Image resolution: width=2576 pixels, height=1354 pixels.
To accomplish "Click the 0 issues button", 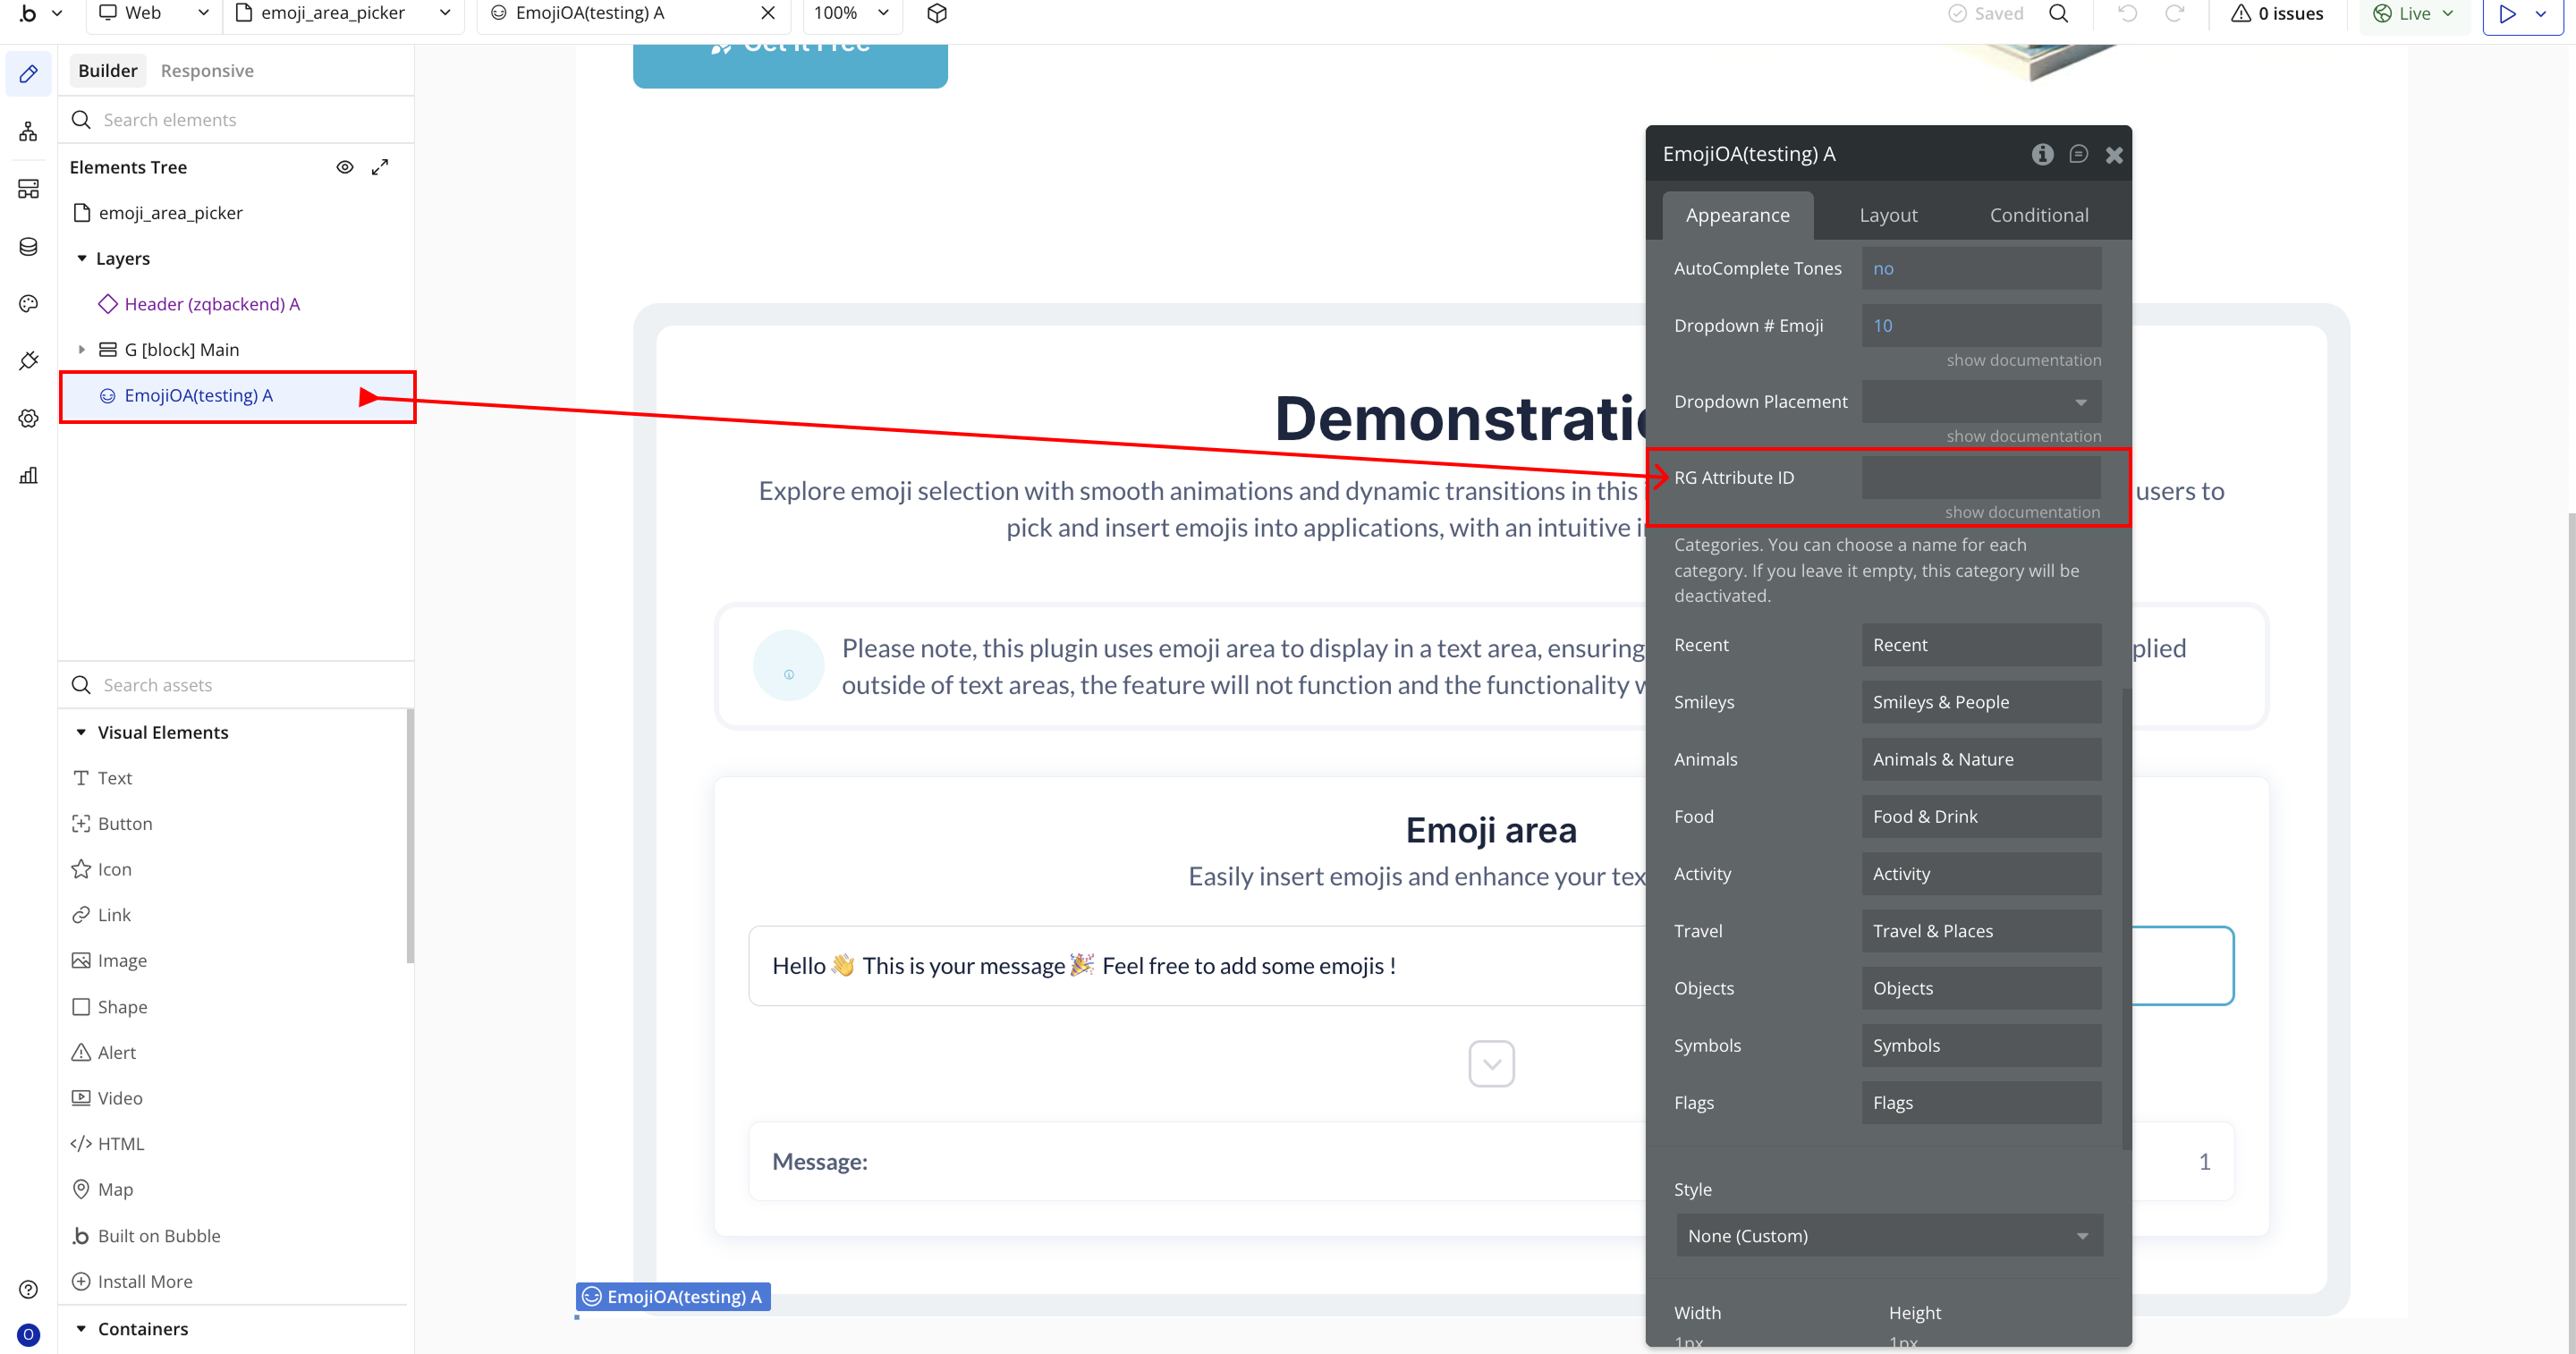I will pos(2277,13).
